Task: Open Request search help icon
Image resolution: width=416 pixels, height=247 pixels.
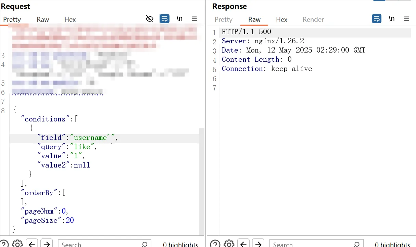Action: (4, 244)
